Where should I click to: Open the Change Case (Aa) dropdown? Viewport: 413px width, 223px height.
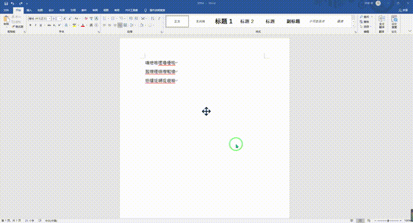tap(77, 19)
